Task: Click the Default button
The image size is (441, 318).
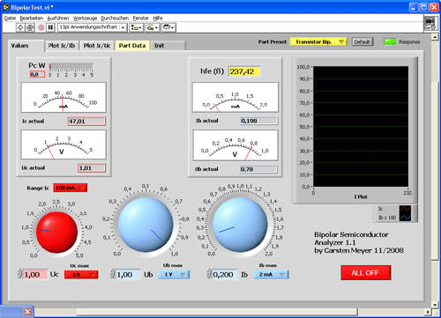Action: [363, 41]
